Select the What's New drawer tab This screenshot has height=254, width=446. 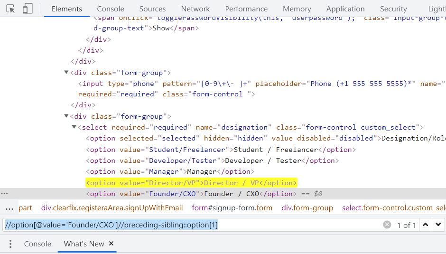[84, 244]
